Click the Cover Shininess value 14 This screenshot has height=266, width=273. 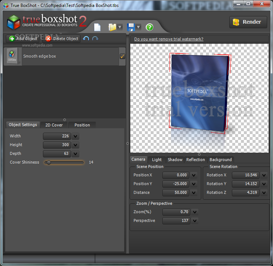[x=91, y=162]
